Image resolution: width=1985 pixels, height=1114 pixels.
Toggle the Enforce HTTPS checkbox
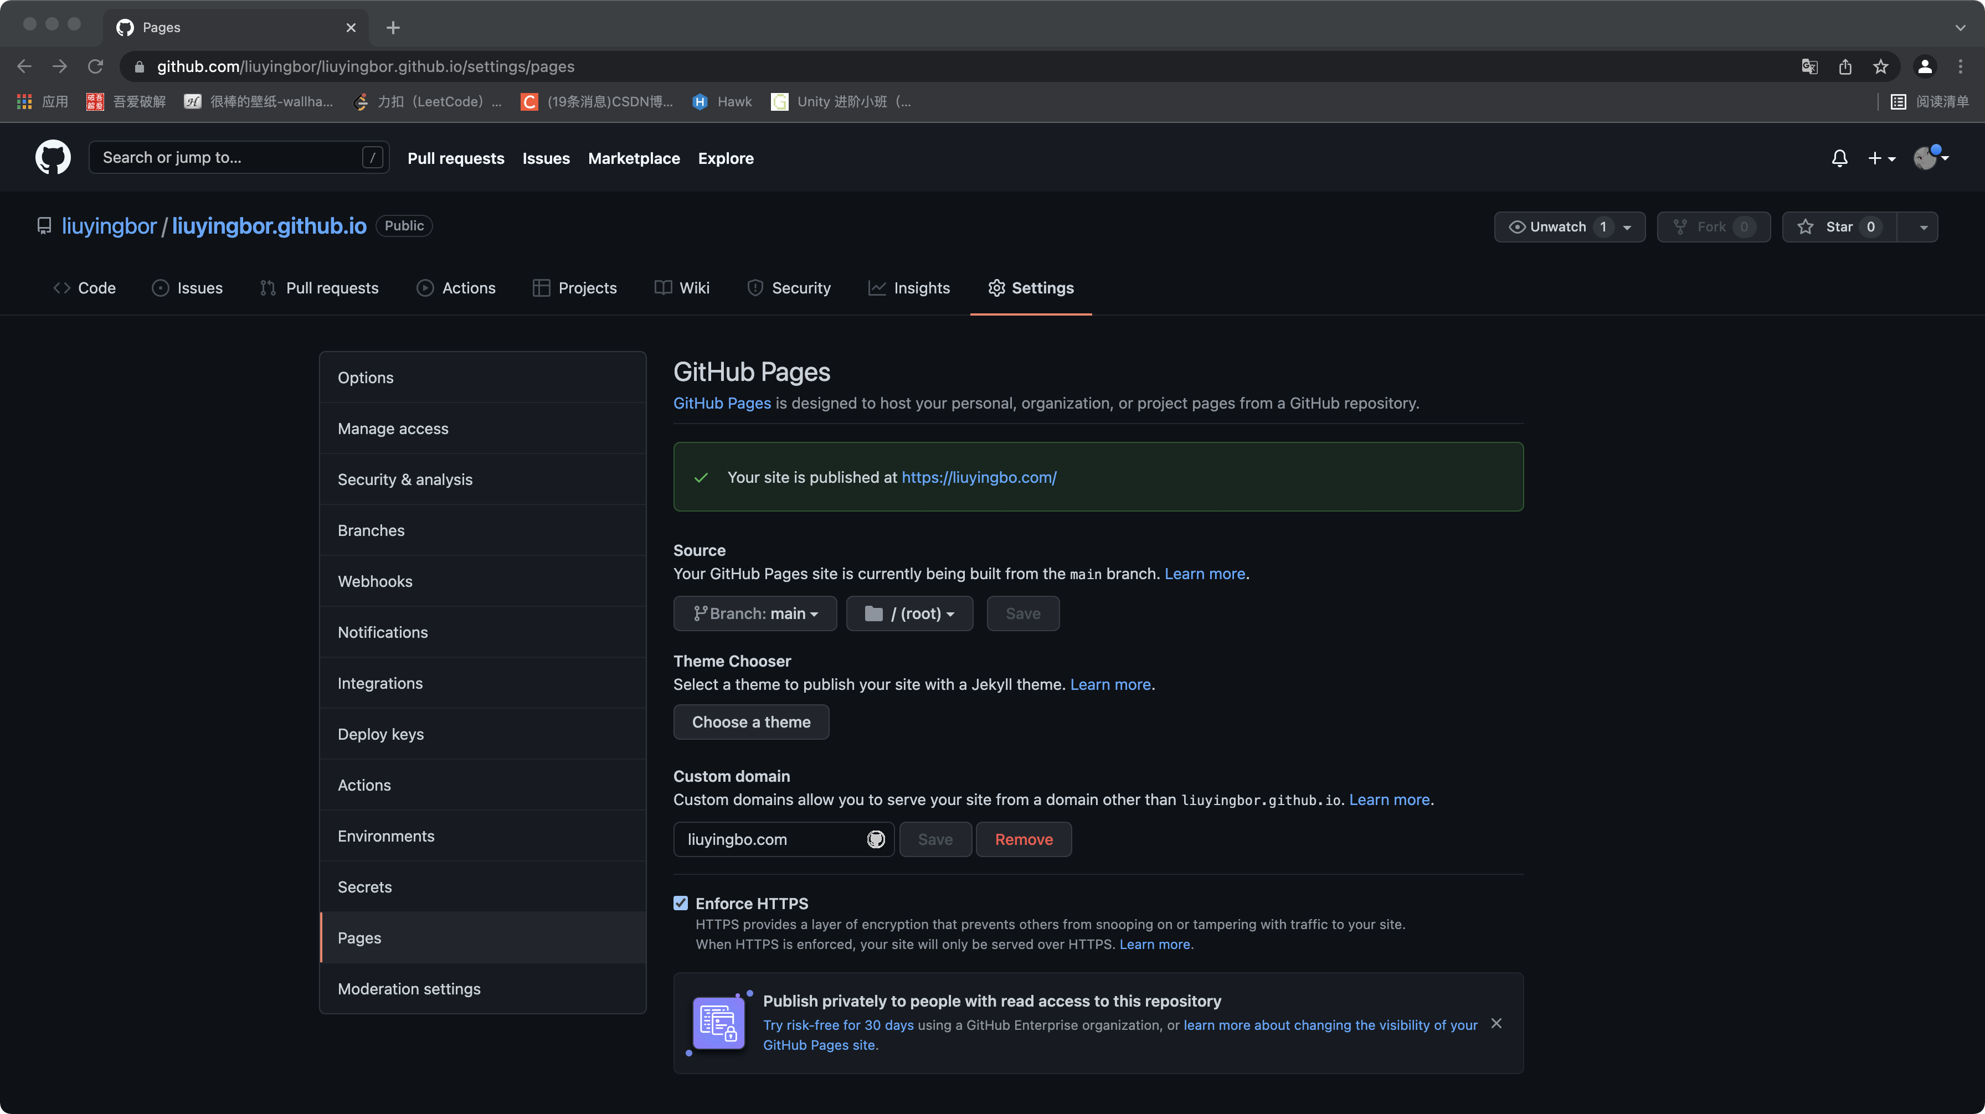[x=681, y=903]
